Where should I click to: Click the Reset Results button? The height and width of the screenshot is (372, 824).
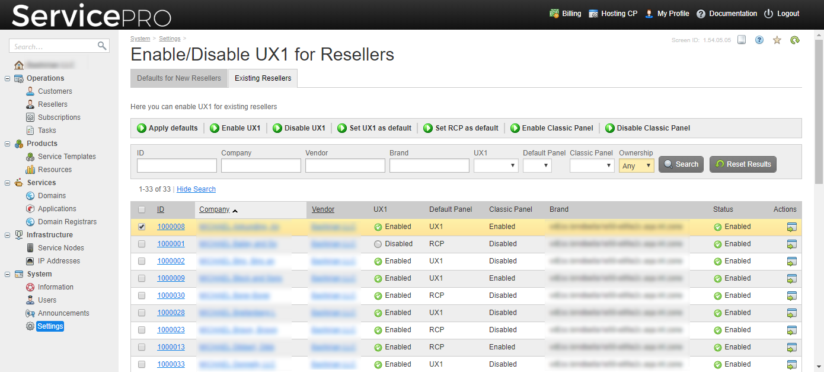[743, 164]
